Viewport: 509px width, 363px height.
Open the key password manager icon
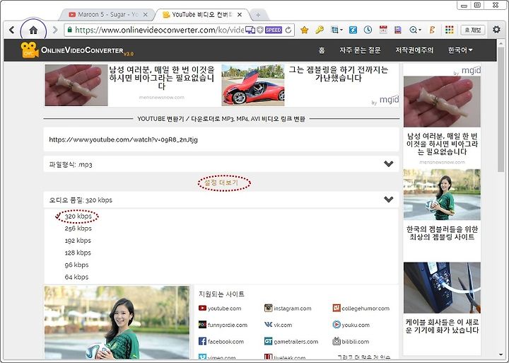point(320,30)
